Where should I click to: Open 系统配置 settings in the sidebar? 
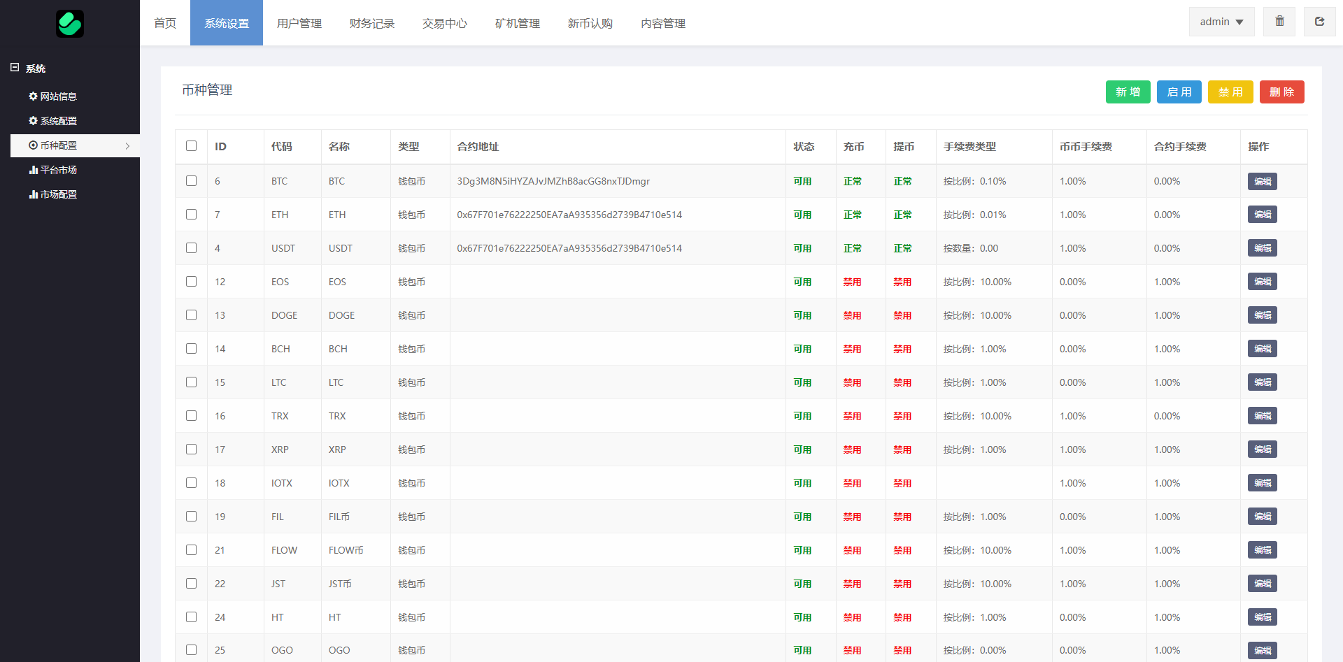(53, 121)
